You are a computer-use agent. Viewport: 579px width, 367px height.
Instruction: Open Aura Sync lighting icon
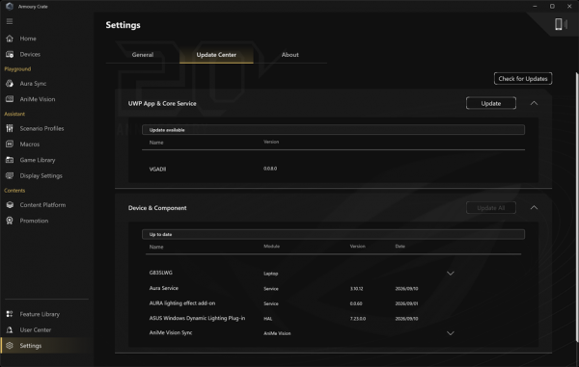[x=10, y=84]
